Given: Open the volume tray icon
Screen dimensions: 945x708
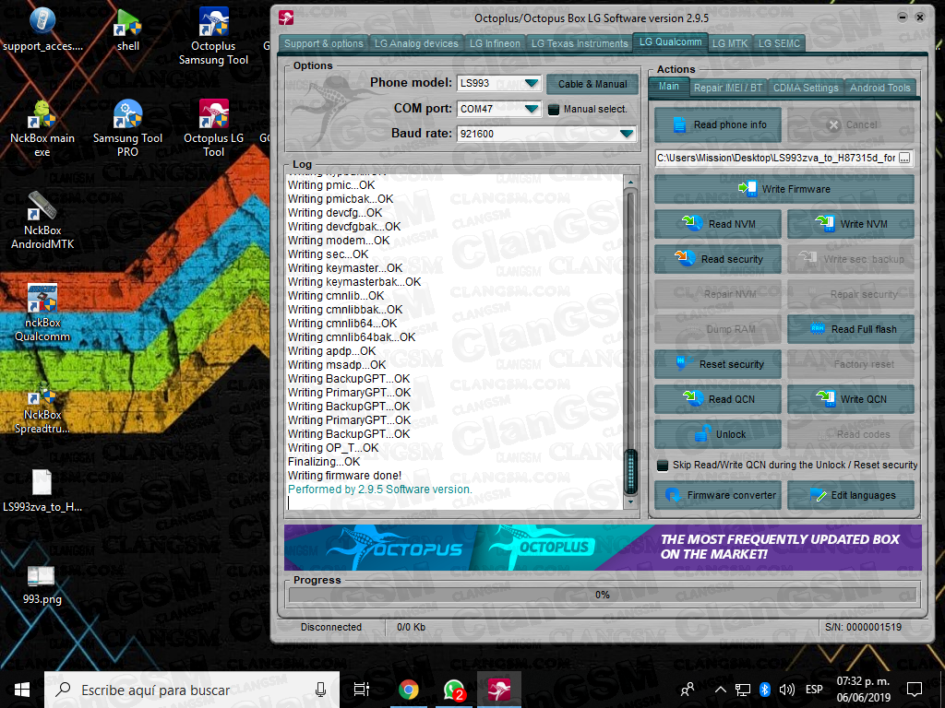Looking at the screenshot, I should [x=786, y=690].
